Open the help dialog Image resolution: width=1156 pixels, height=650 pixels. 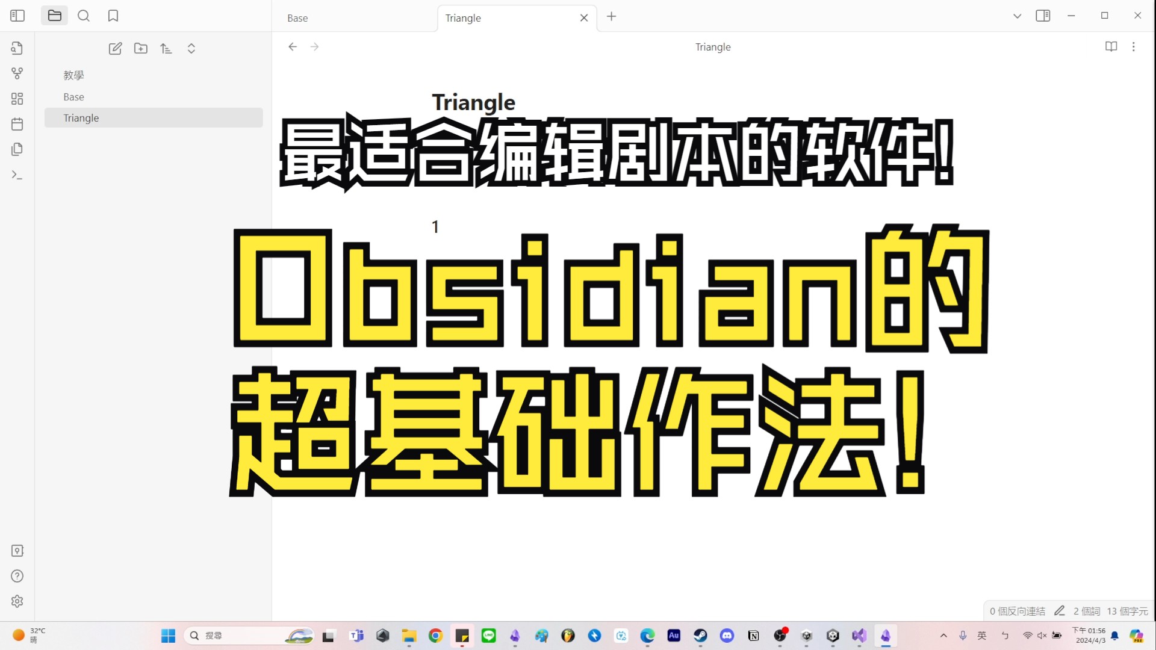tap(17, 576)
